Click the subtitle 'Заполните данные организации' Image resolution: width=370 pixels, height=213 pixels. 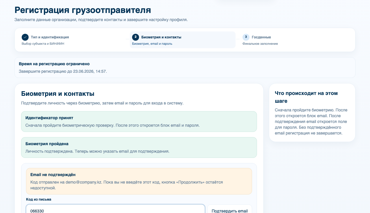[x=45, y=20]
